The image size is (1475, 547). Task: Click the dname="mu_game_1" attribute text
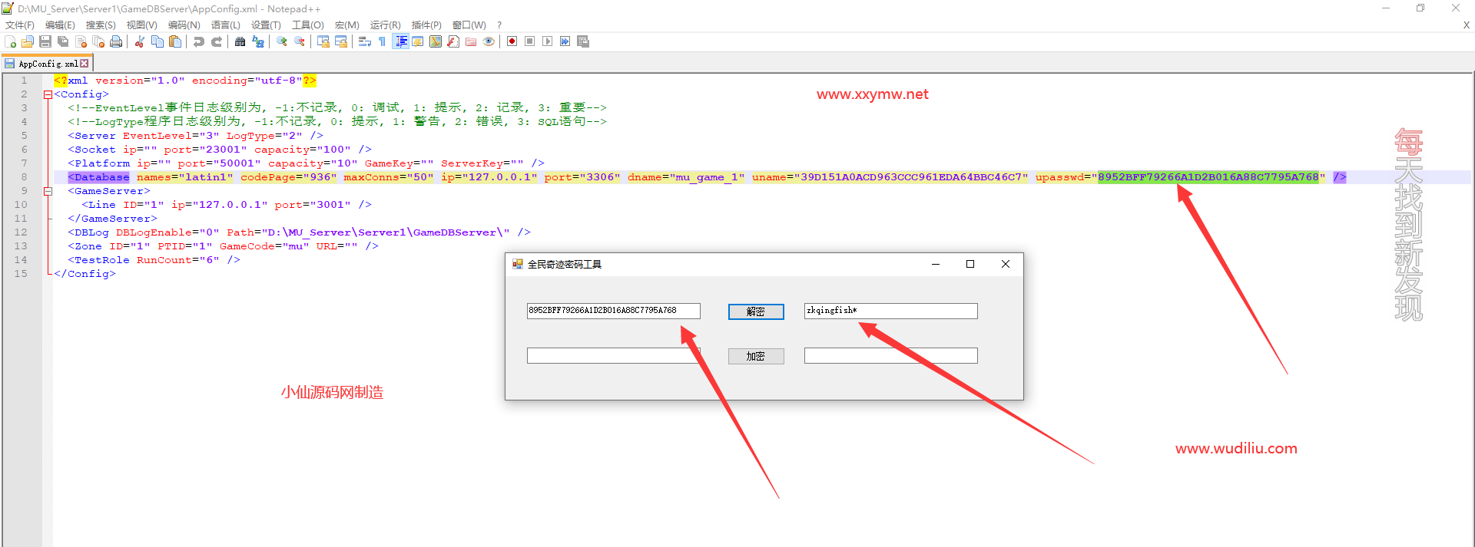(686, 177)
